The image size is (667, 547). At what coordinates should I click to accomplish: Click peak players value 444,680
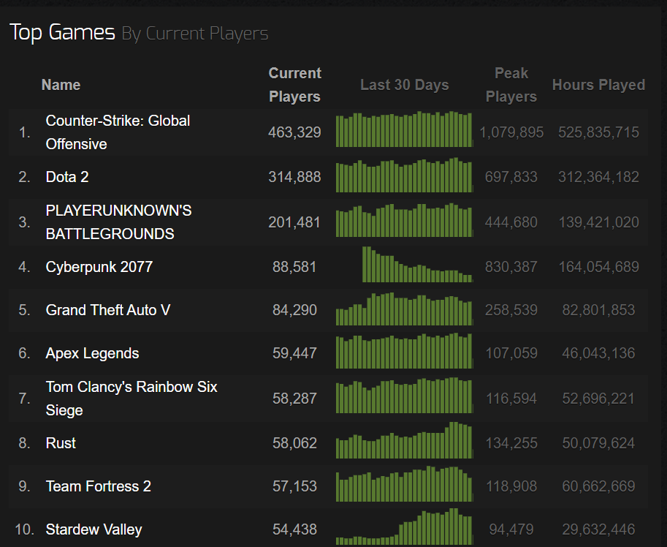511,222
